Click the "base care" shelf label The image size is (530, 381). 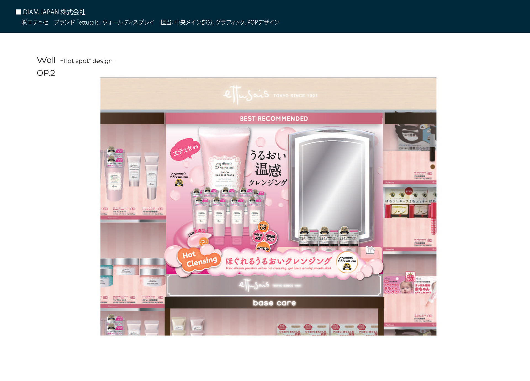pos(274,303)
